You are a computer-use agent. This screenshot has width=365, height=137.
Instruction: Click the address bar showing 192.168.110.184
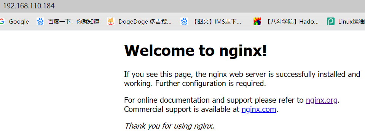[183, 6]
